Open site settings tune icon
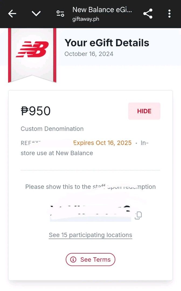Image resolution: width=181 pixels, height=291 pixels. tap(60, 13)
